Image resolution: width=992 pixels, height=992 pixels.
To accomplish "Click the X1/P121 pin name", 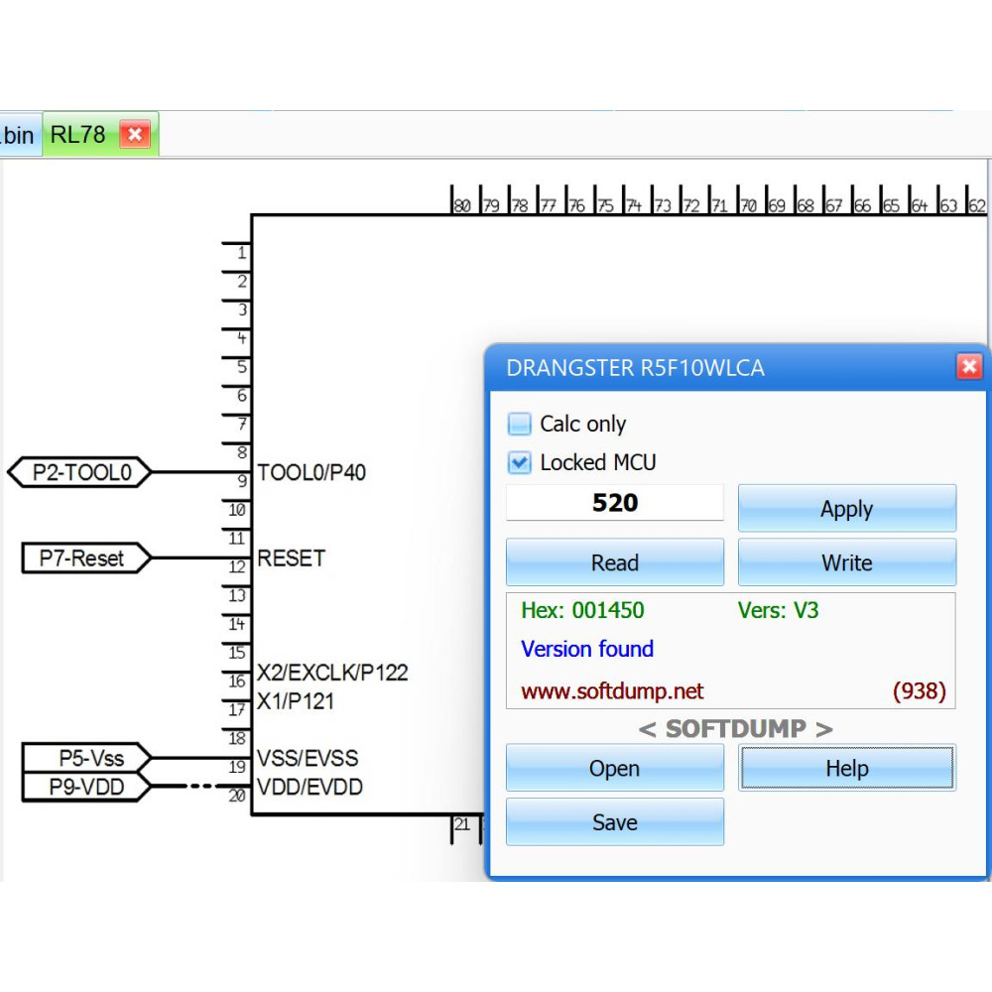I will (x=295, y=701).
